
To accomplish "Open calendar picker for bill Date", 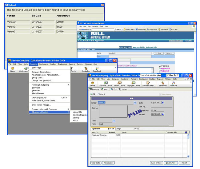I will (x=163, y=103).
